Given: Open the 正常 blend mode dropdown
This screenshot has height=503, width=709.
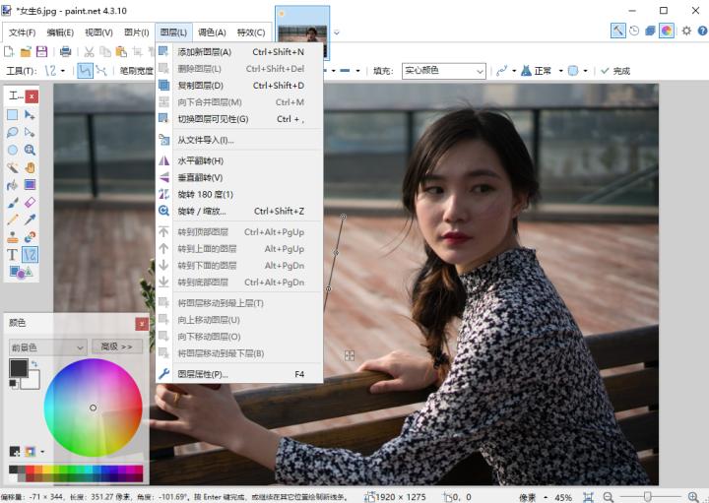Looking at the screenshot, I should tap(541, 71).
